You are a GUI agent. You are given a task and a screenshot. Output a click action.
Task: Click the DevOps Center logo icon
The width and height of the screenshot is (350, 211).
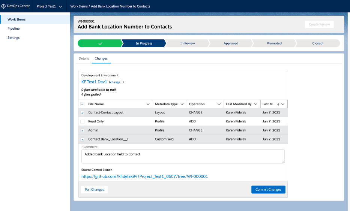4,6
